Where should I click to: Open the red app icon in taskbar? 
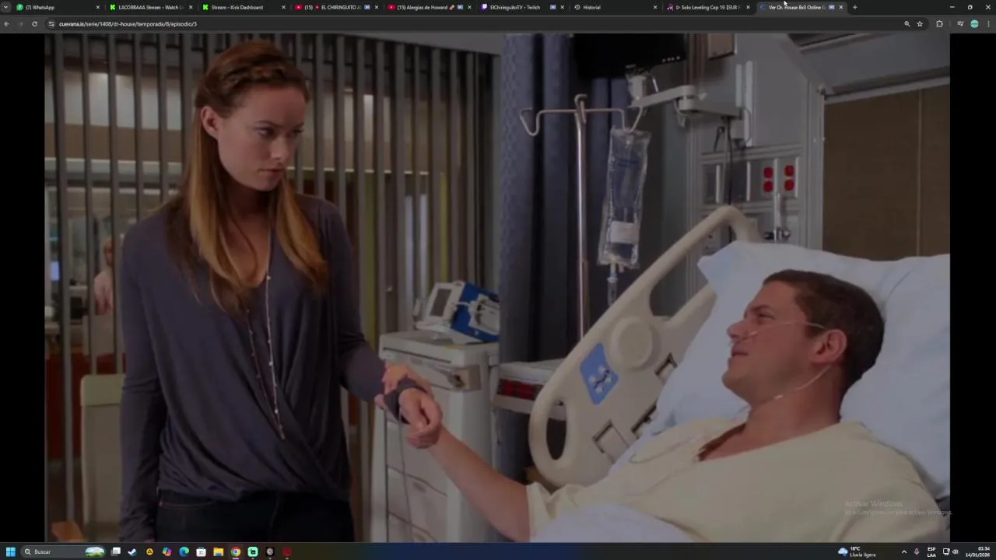coord(287,551)
